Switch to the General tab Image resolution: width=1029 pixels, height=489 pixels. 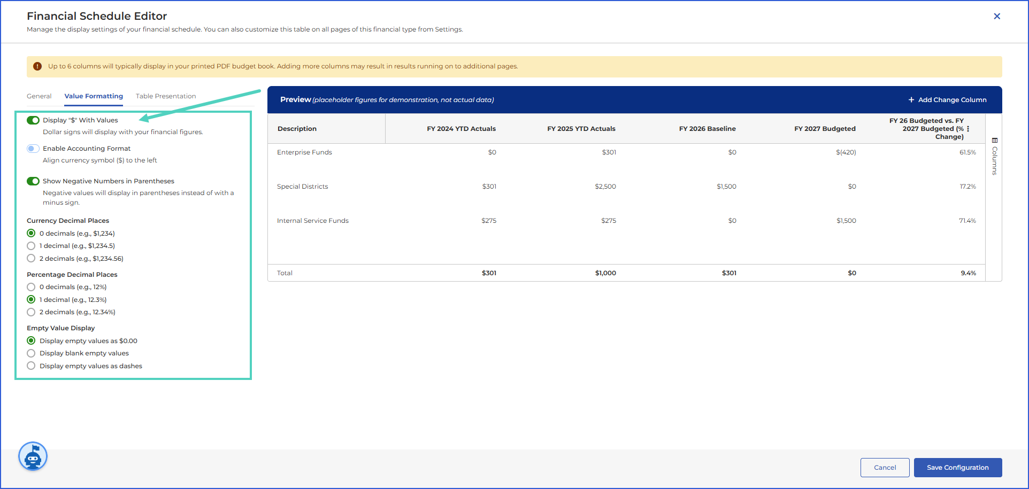[39, 96]
